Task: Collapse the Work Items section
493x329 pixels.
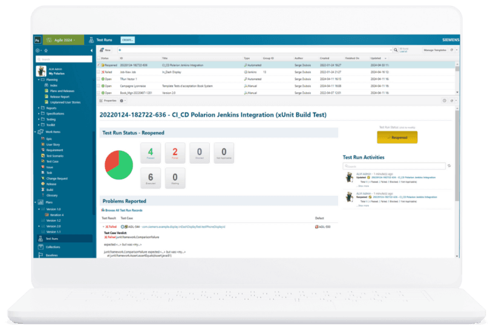Action: (35, 132)
